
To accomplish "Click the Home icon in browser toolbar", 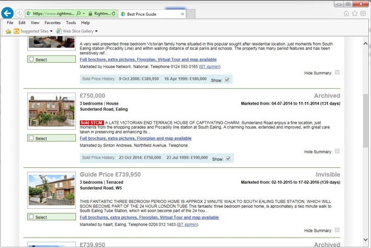I will [x=346, y=13].
